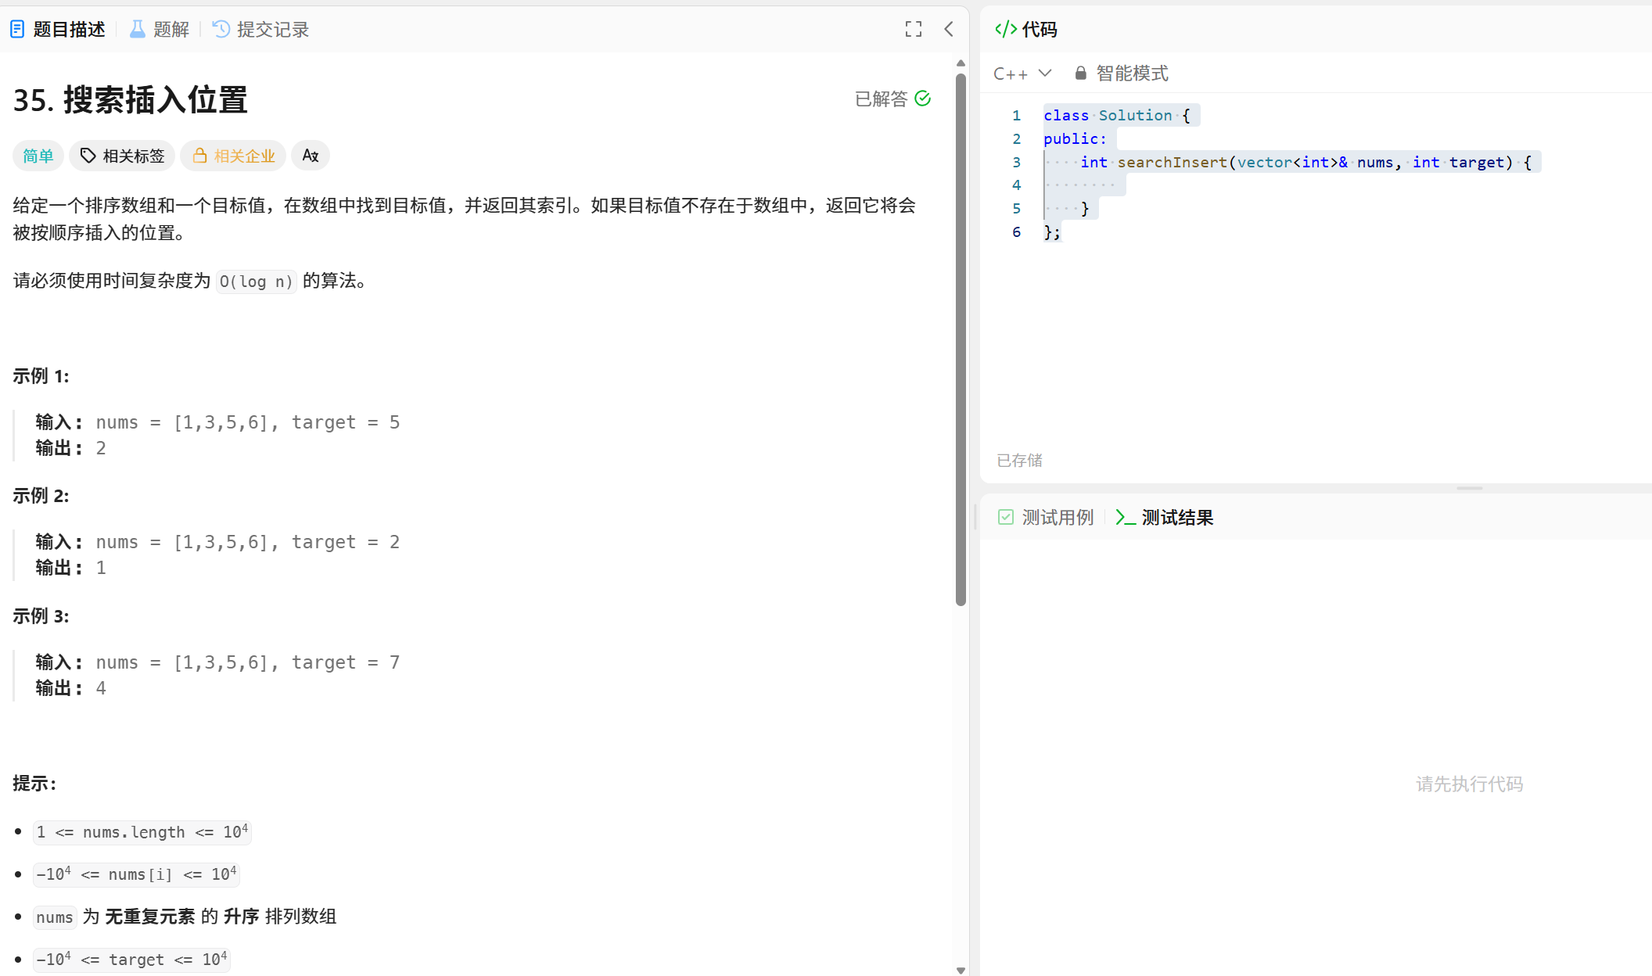
Task: Click the code brackets icon next to 代码
Action: coord(1006,29)
